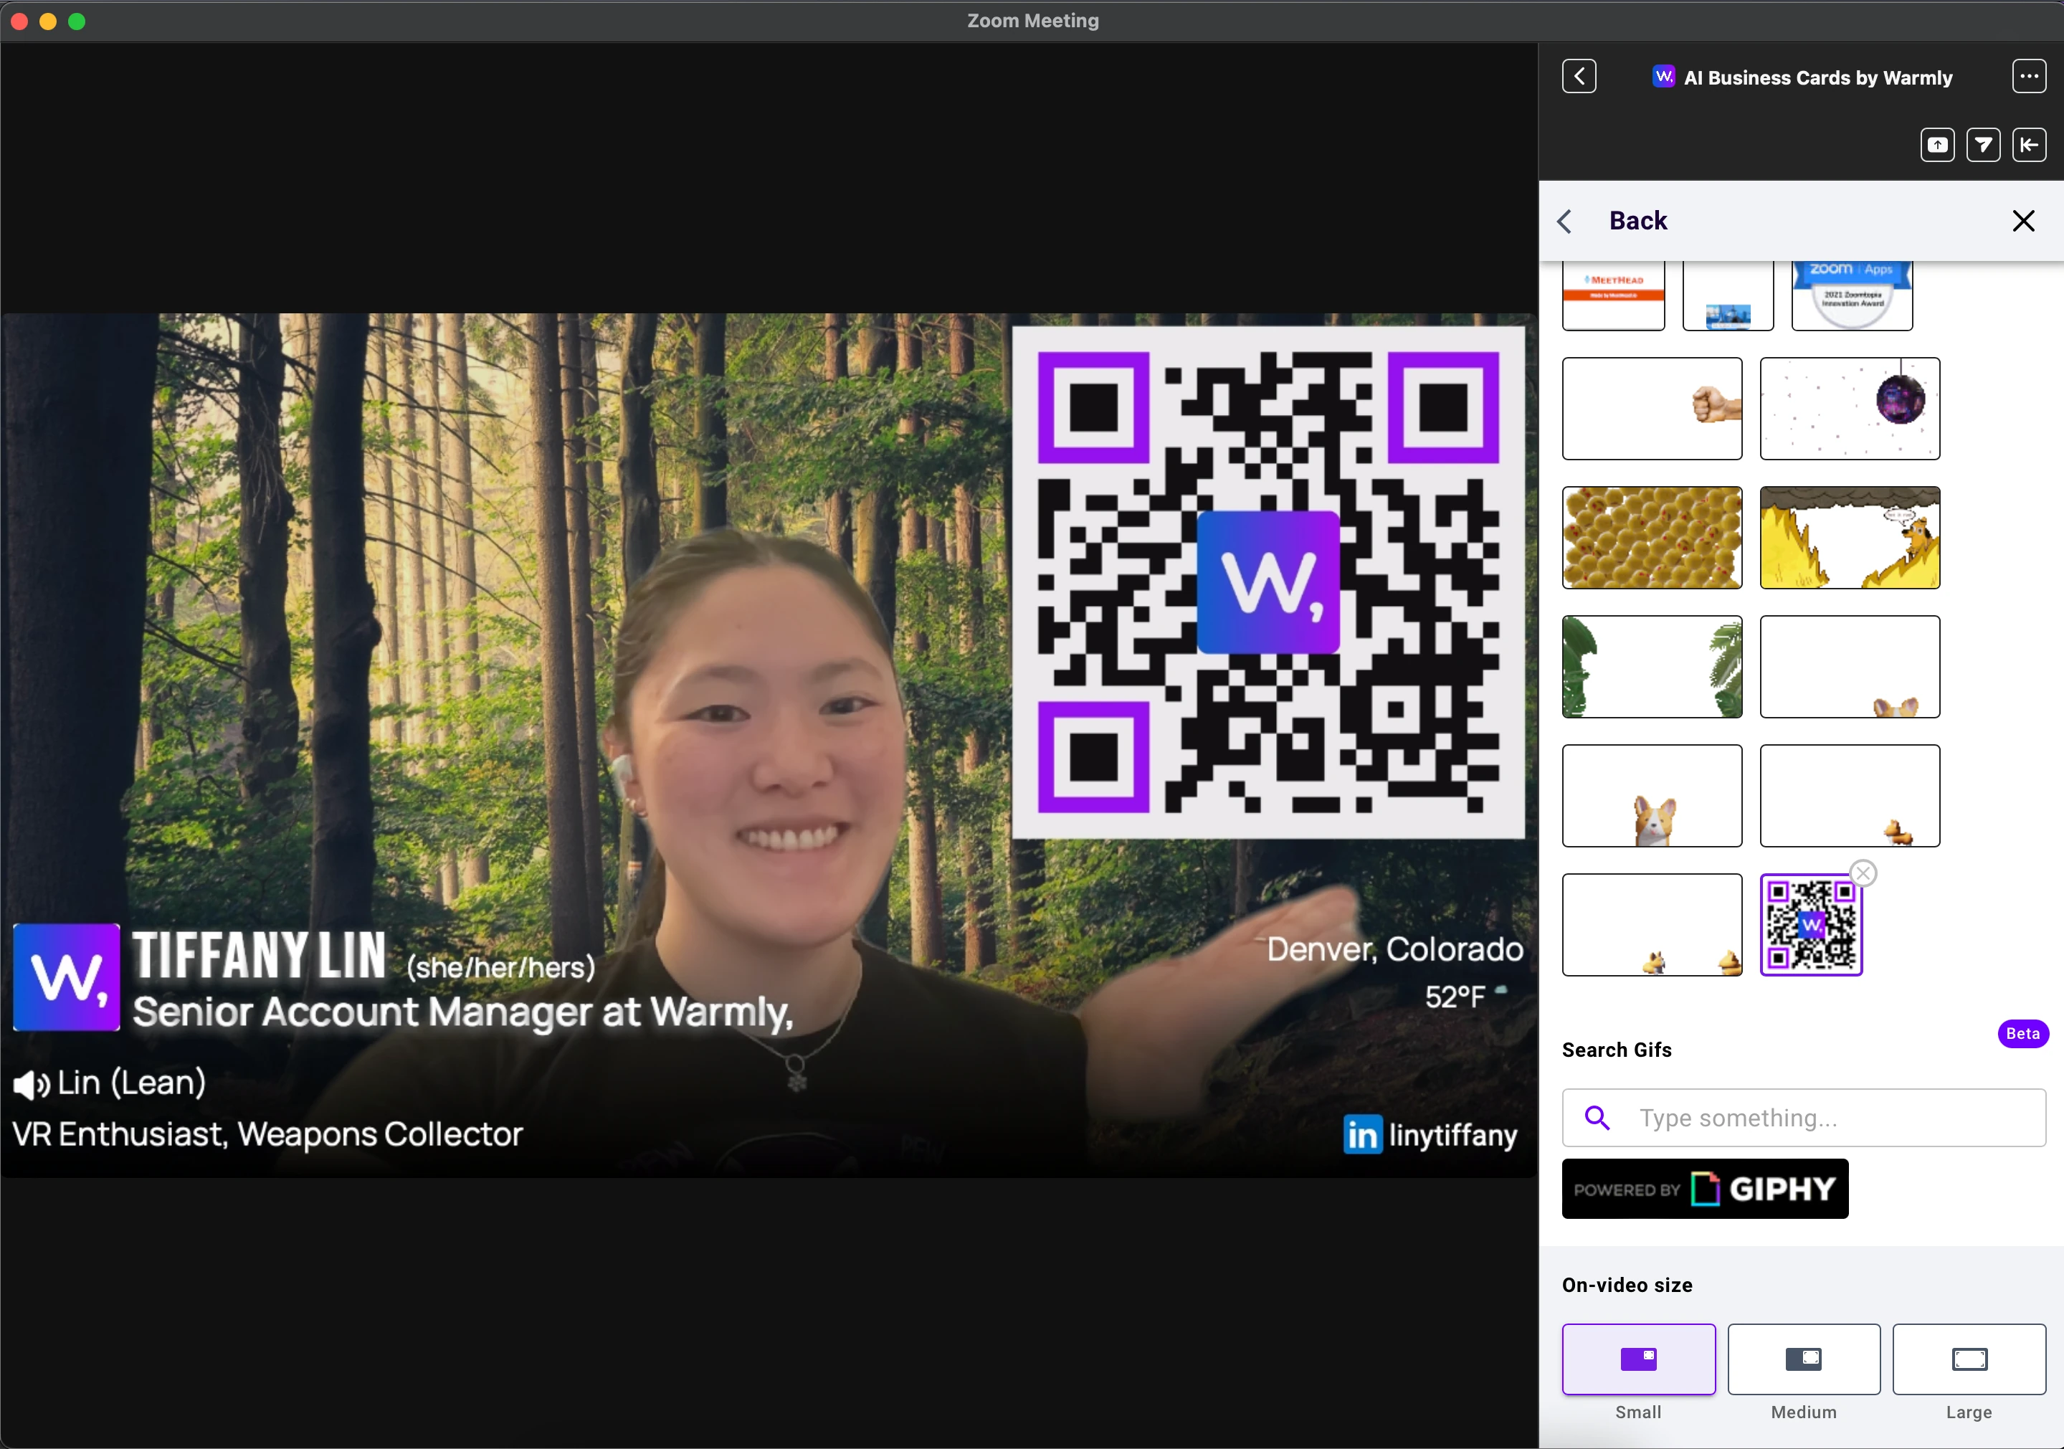Click the magnifier search icon

(1597, 1117)
